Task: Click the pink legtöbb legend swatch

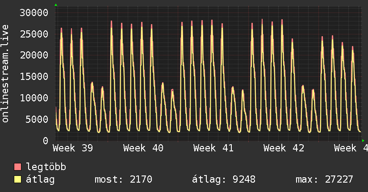Action: (17, 167)
